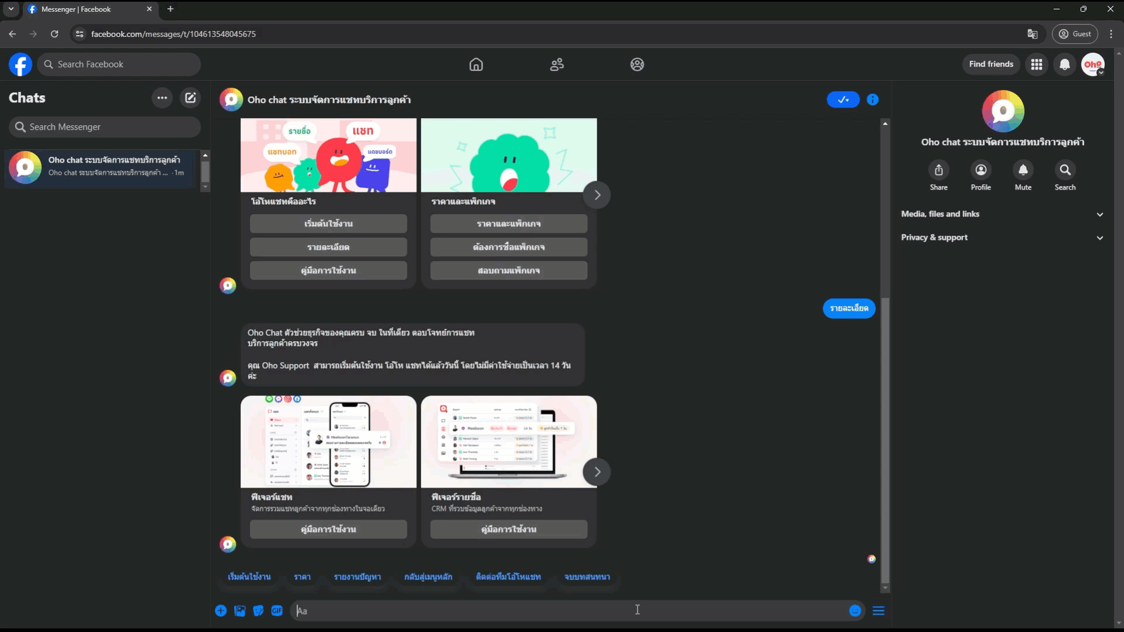Select quick reply ราคา

point(303,577)
